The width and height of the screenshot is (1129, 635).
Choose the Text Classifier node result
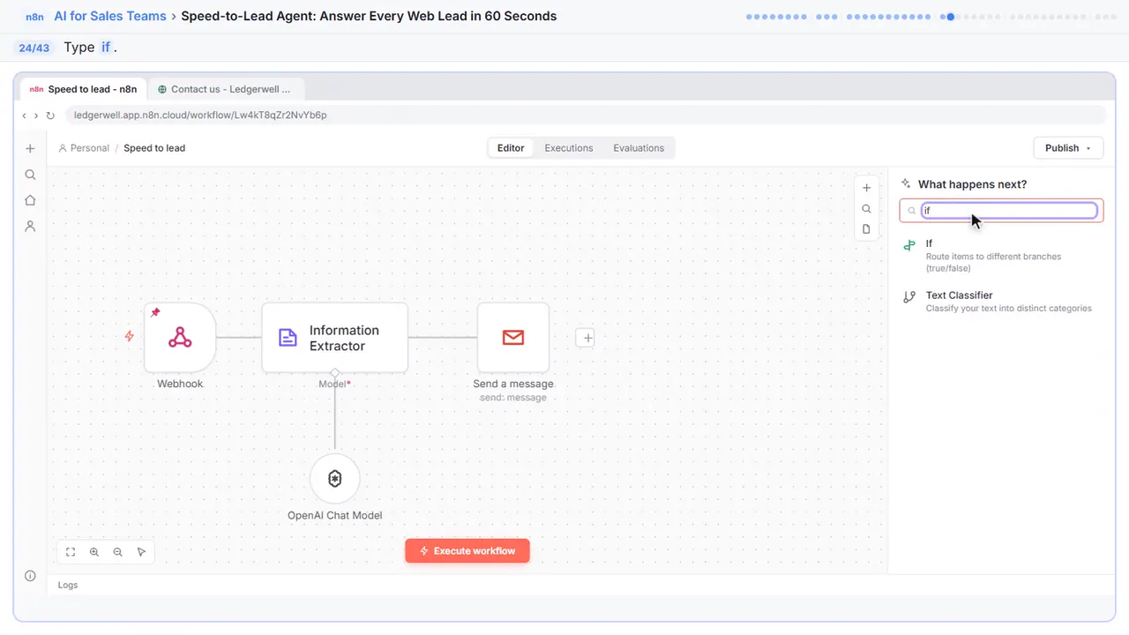[1001, 302]
